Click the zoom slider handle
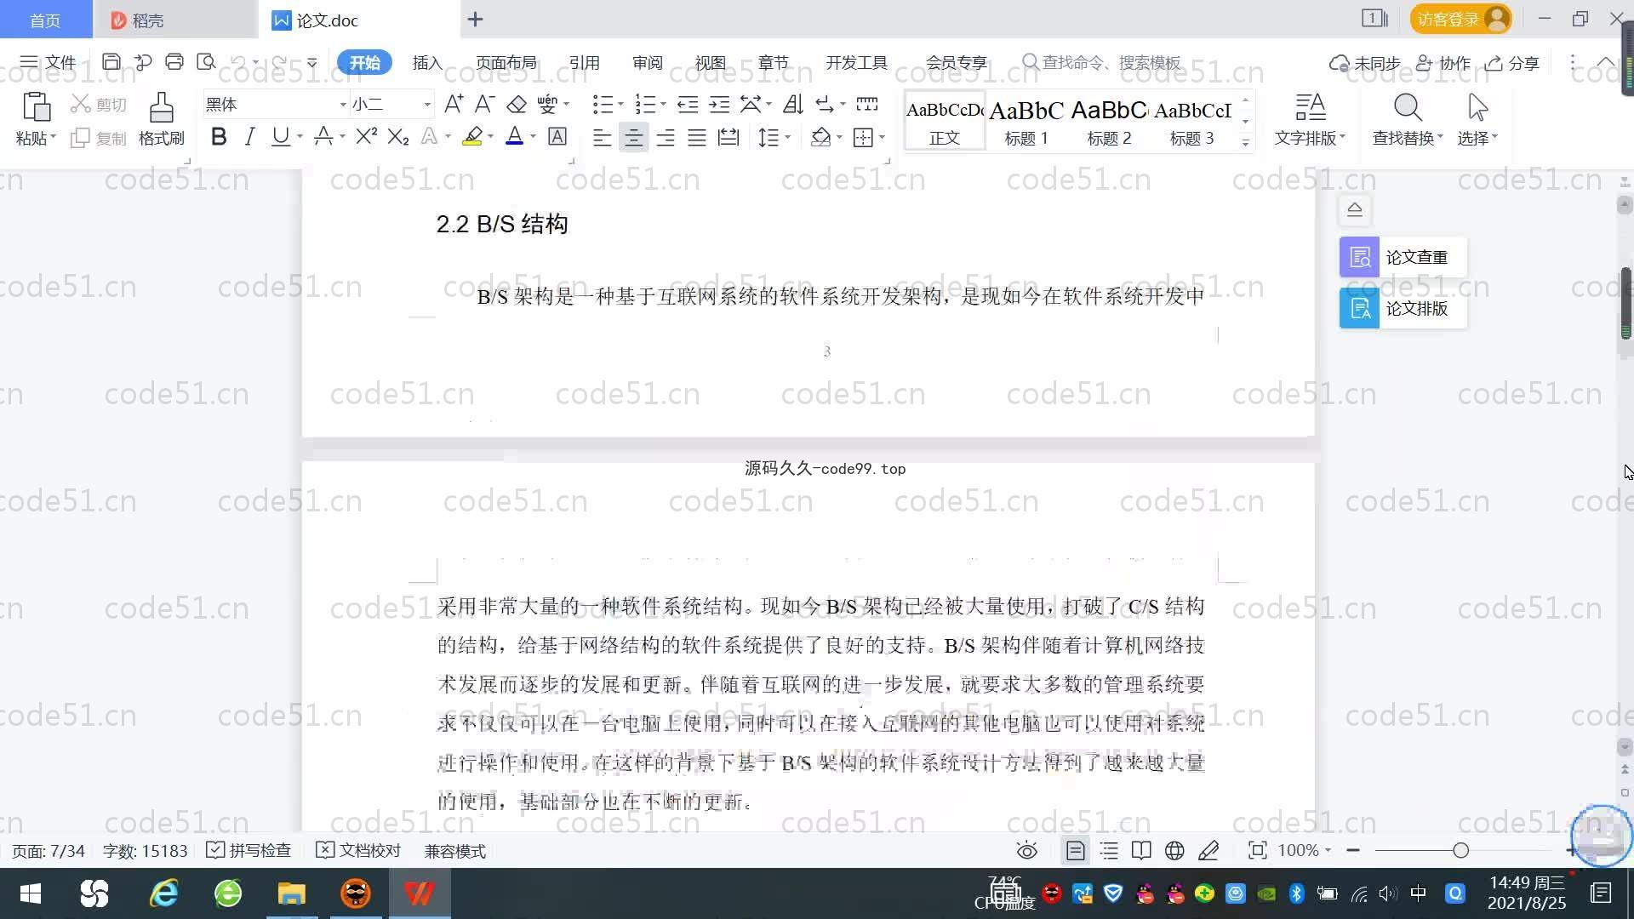The height and width of the screenshot is (919, 1634). click(1460, 850)
